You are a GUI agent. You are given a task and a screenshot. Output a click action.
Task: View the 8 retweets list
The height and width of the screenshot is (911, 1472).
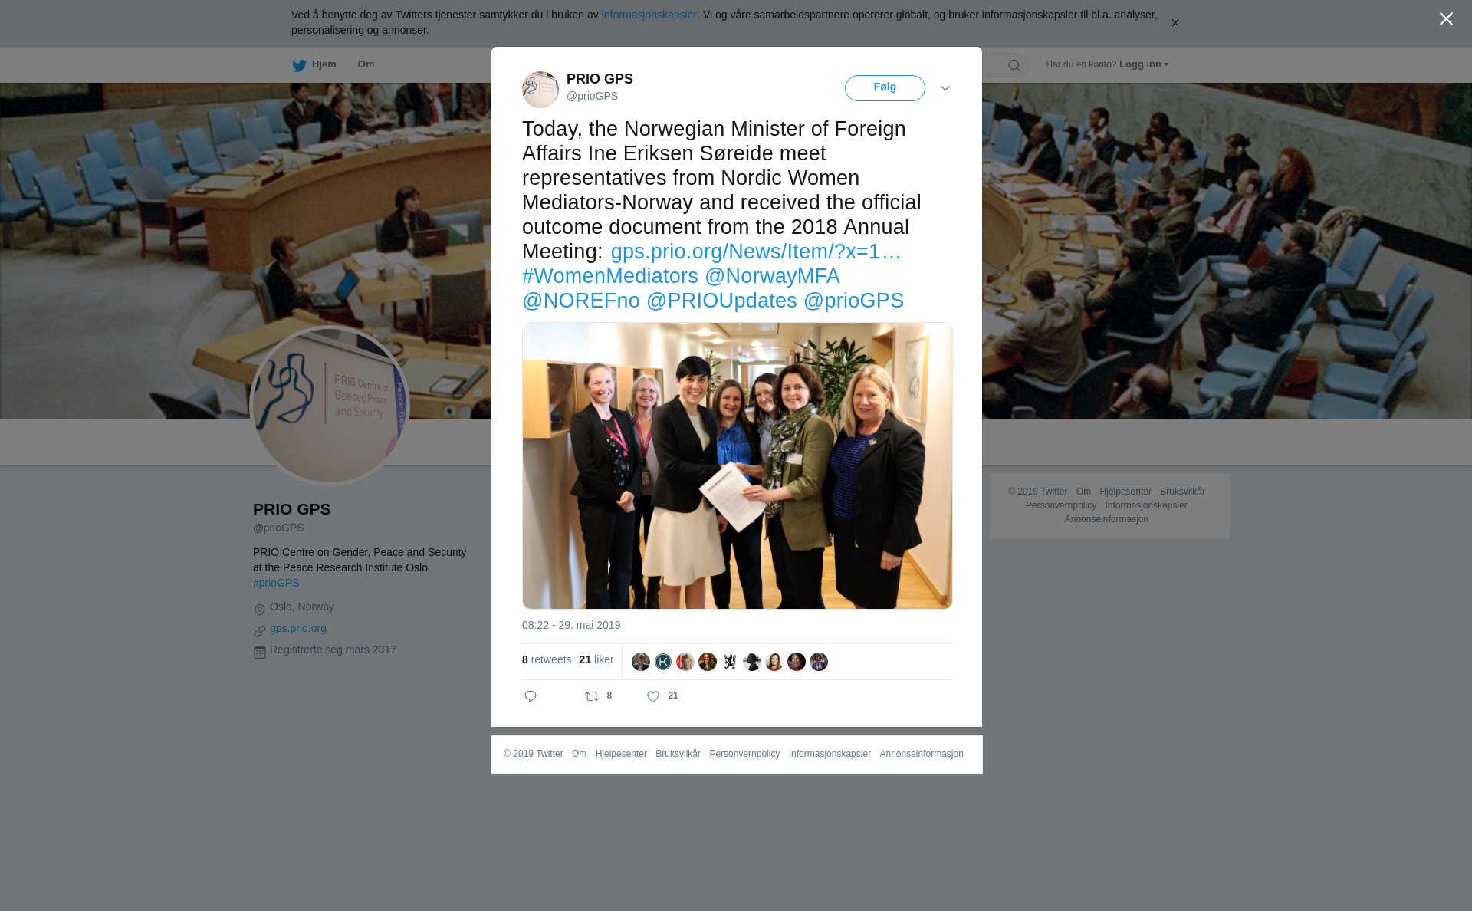click(x=547, y=659)
